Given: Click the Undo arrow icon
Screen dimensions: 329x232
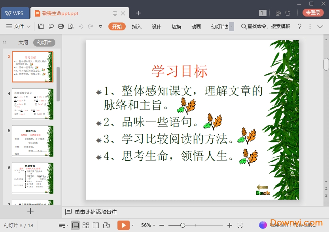Looking at the screenshot, I should tap(81, 26).
